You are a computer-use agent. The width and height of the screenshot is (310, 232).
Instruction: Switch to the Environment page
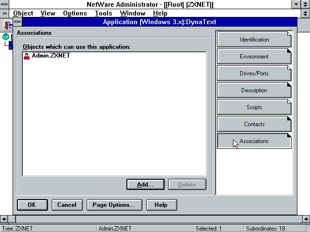254,57
